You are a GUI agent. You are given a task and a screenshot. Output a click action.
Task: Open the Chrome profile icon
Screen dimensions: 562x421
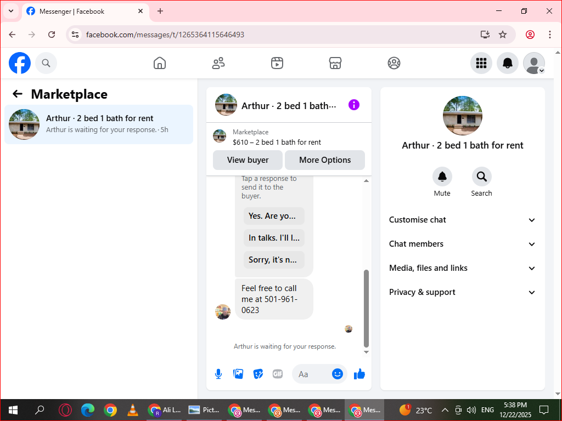(x=530, y=35)
